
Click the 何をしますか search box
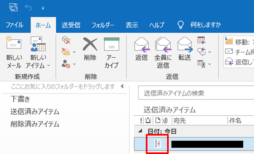point(206,25)
